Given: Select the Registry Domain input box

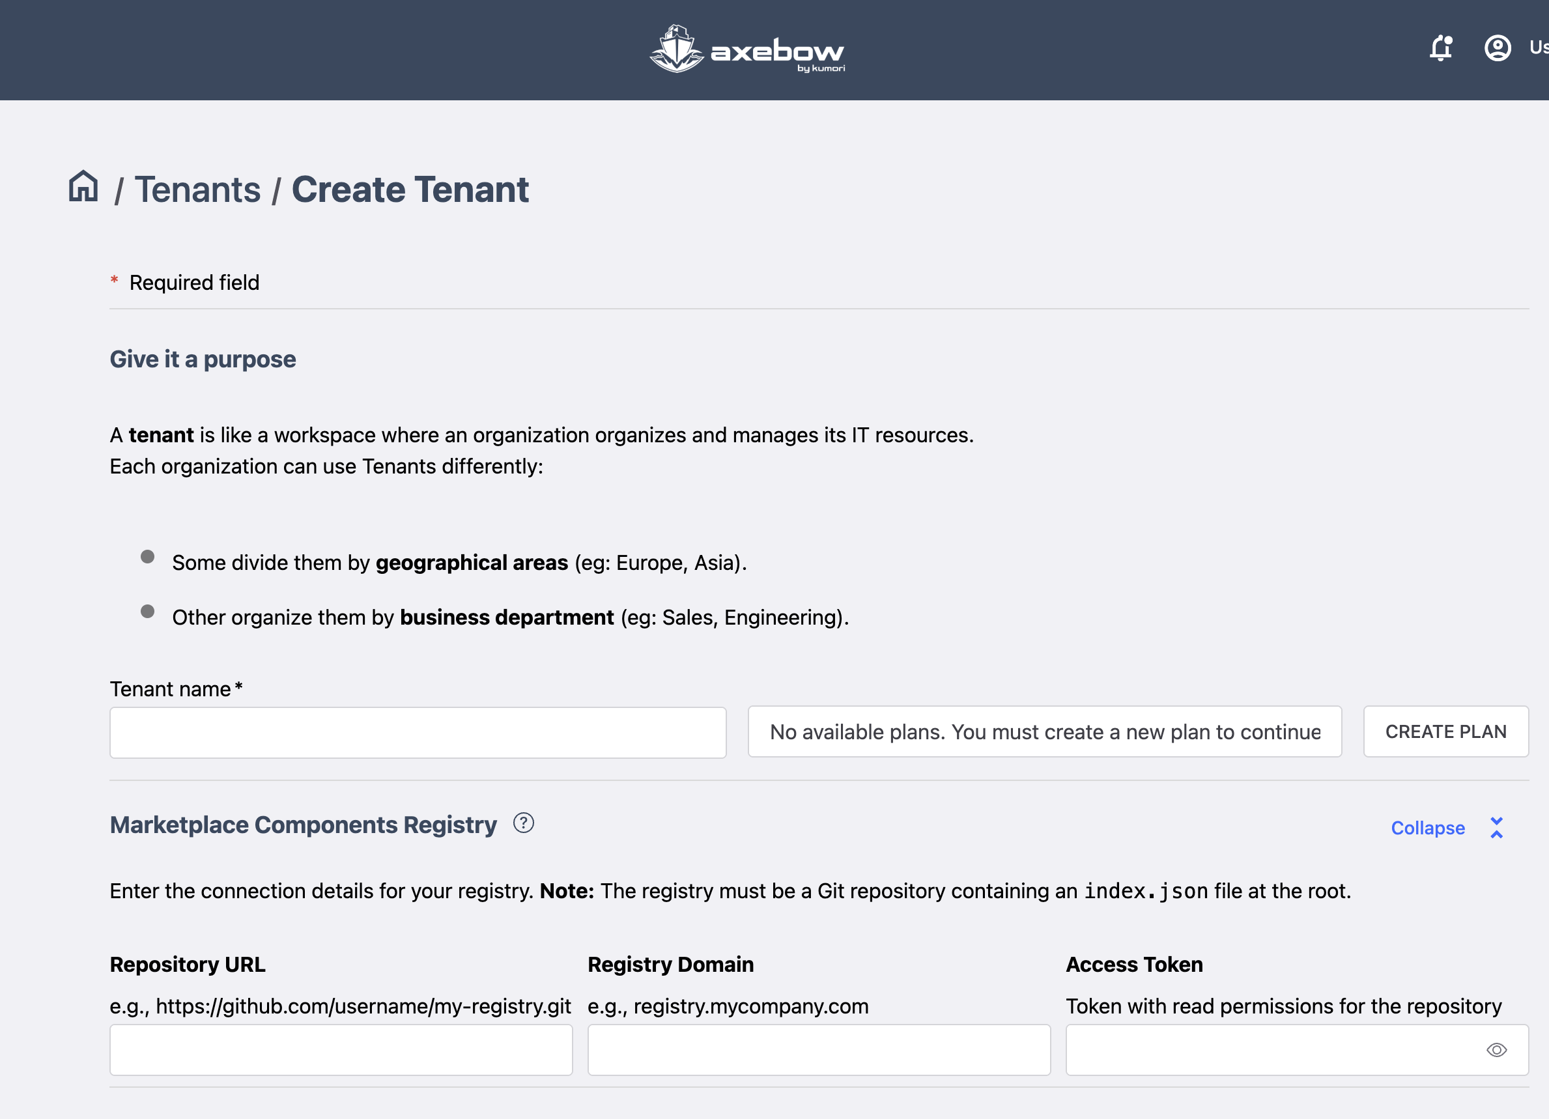Looking at the screenshot, I should (x=818, y=1050).
